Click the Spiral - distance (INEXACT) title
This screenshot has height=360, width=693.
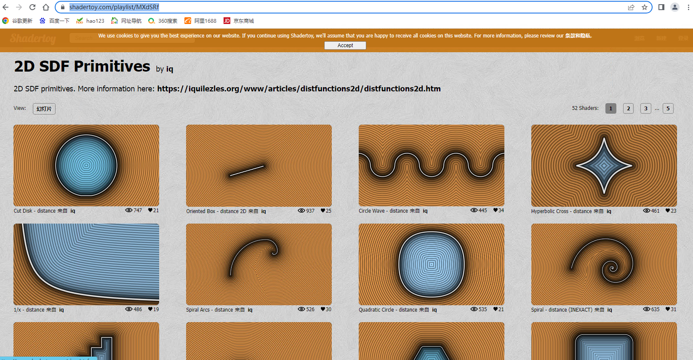point(562,310)
